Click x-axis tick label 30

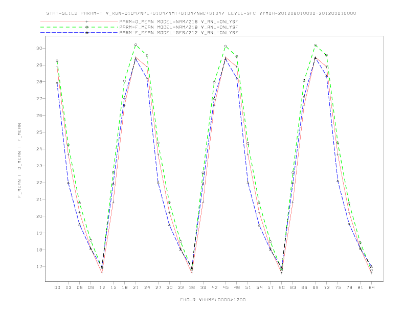(x=169, y=287)
